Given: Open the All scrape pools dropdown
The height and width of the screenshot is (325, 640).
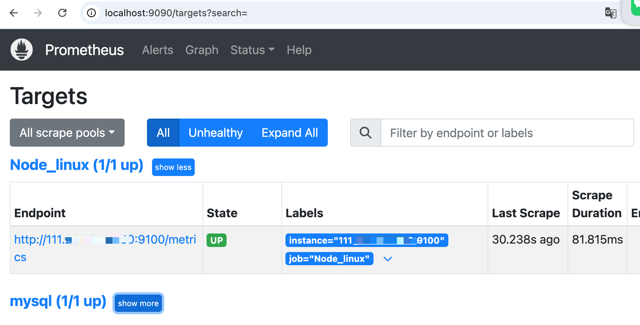Looking at the screenshot, I should [x=67, y=132].
